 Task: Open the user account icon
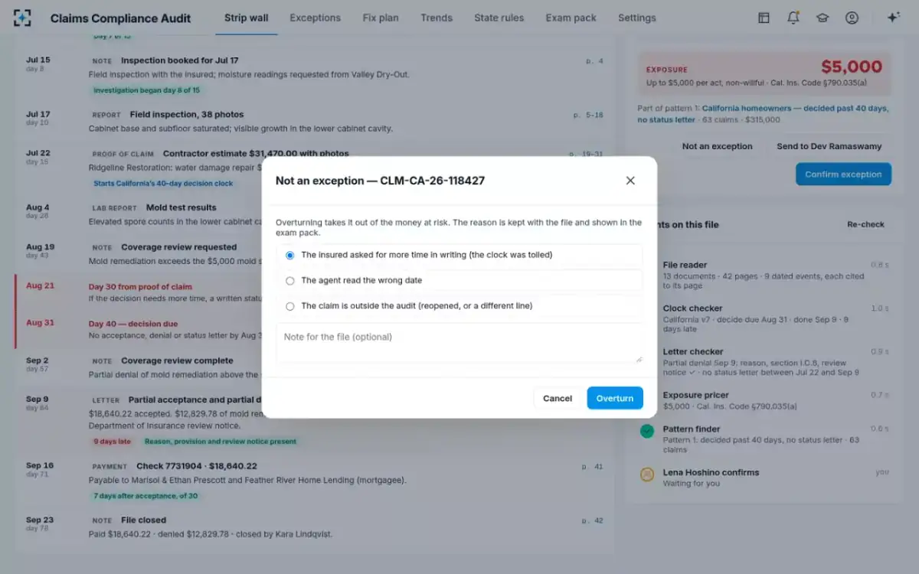(x=852, y=18)
